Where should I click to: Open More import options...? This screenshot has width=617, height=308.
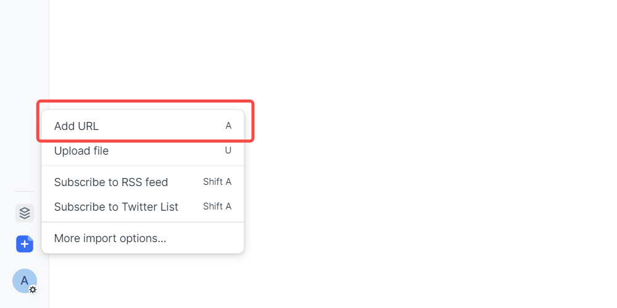110,238
